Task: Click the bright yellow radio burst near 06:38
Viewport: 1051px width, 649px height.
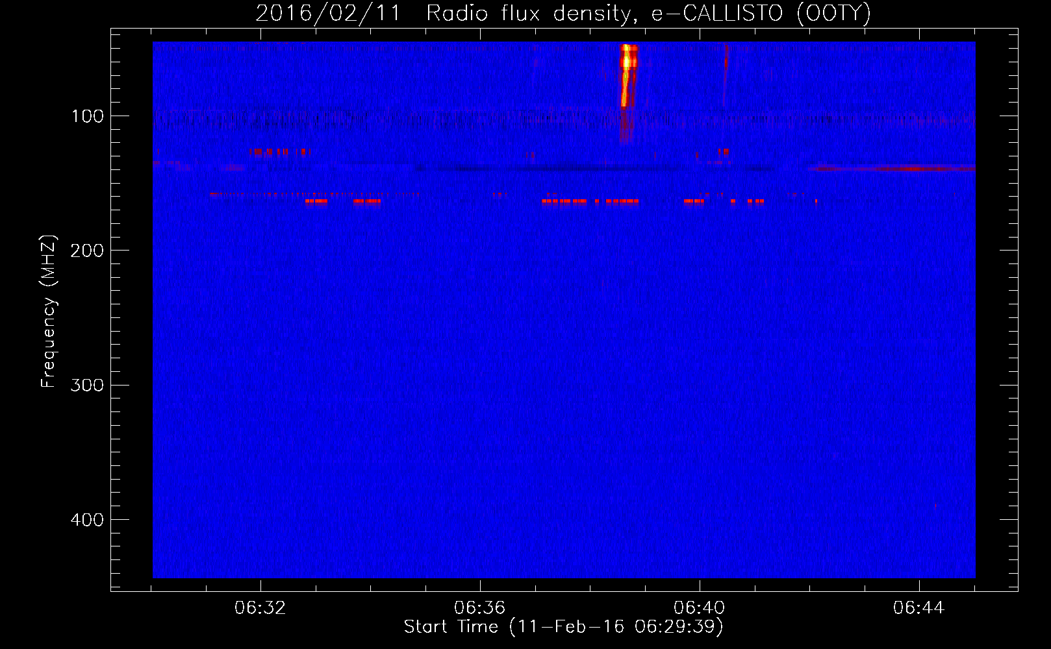Action: (x=627, y=75)
